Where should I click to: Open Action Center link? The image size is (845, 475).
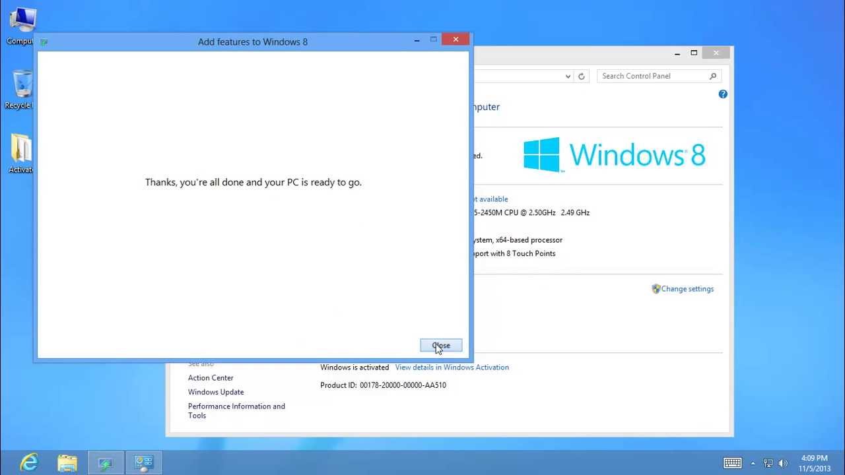point(211,378)
